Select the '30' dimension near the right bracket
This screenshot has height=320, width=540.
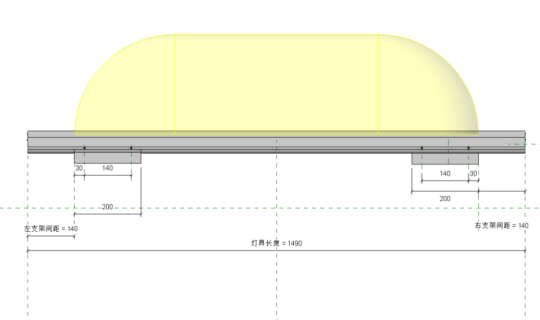coord(474,174)
